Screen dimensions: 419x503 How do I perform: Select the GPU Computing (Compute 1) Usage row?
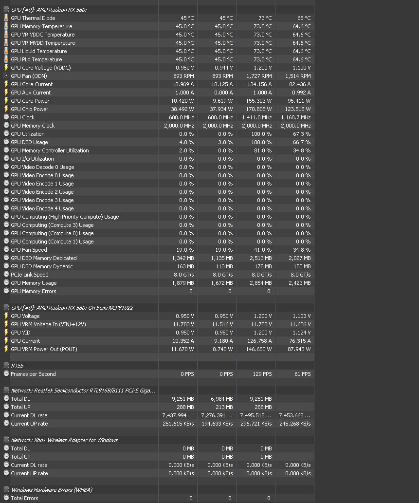click(x=157, y=242)
